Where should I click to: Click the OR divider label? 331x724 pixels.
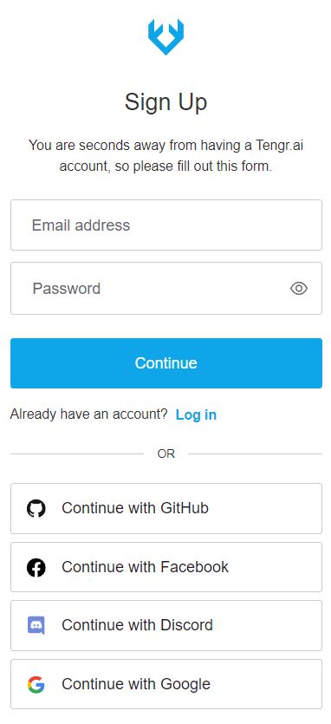[165, 453]
